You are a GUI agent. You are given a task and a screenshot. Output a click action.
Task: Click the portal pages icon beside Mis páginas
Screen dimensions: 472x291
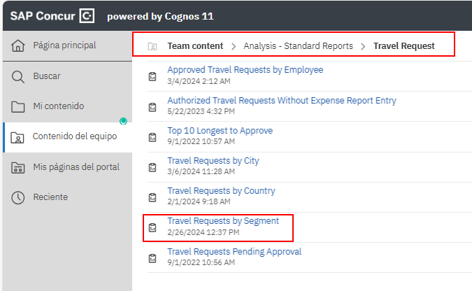(x=17, y=167)
